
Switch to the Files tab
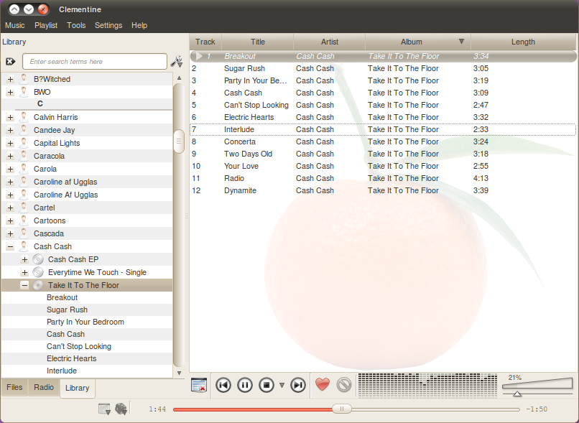pos(14,387)
